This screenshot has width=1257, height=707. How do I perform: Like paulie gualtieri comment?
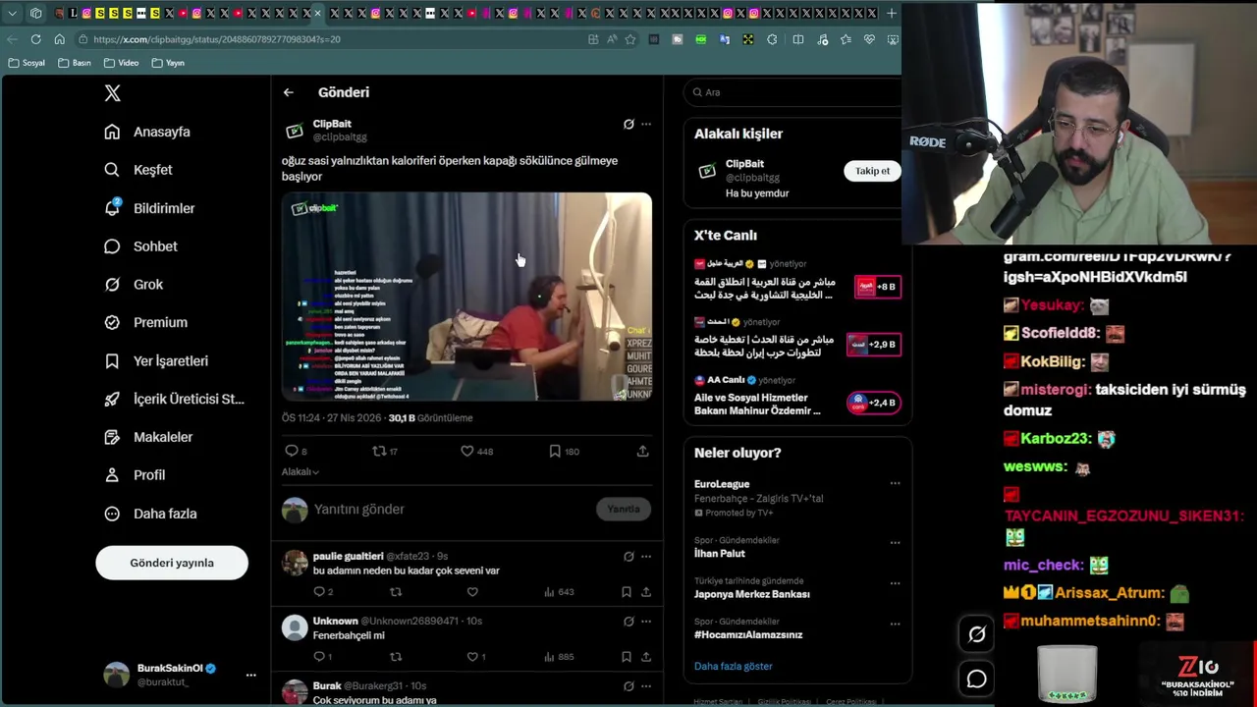pos(472,592)
